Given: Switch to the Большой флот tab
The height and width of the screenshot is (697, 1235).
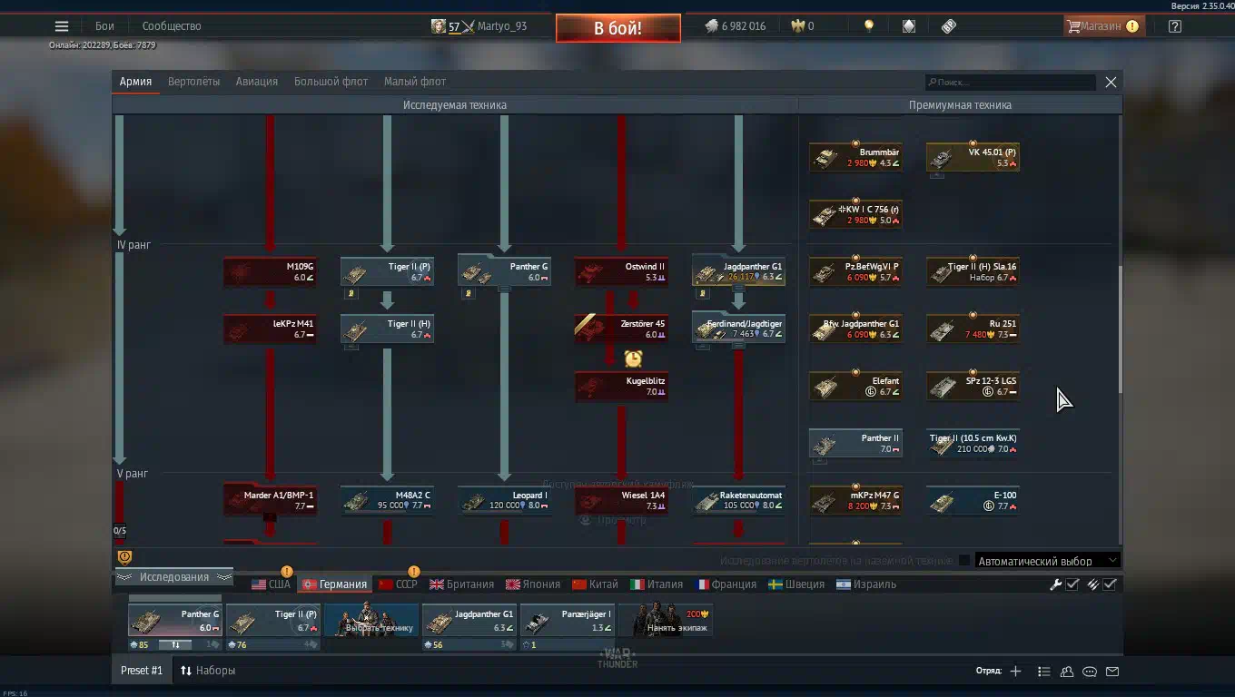Looking at the screenshot, I should 331,82.
